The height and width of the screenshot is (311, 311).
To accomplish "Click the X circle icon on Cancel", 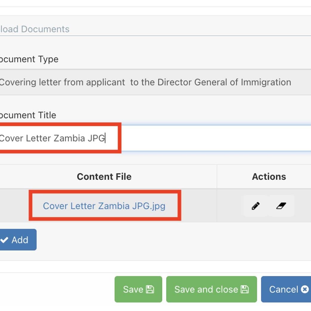I will [x=305, y=289].
